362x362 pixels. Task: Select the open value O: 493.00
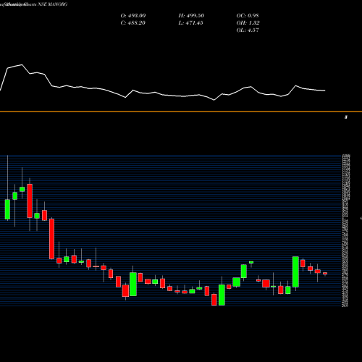tap(133, 16)
